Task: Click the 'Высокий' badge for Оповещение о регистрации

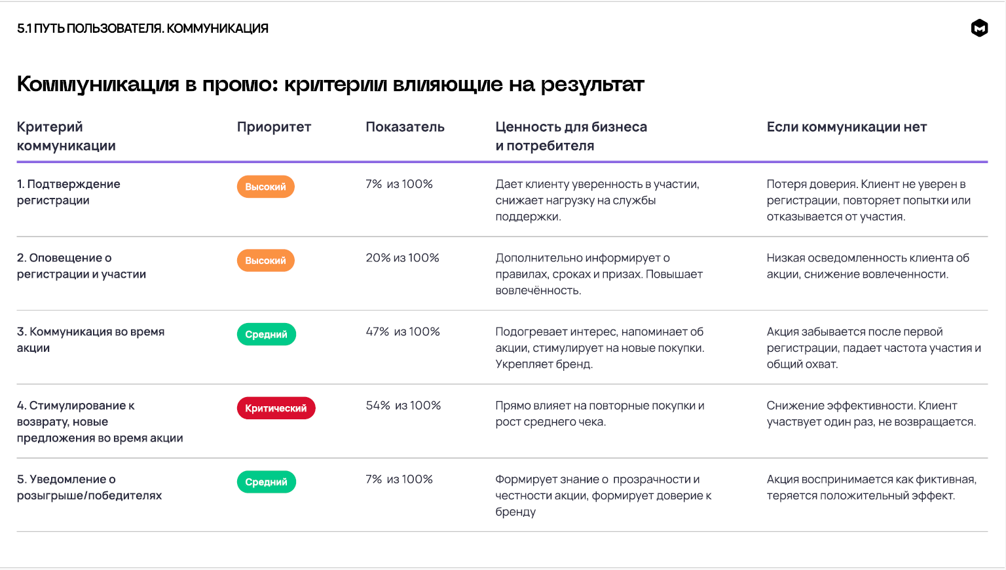Action: pos(265,261)
